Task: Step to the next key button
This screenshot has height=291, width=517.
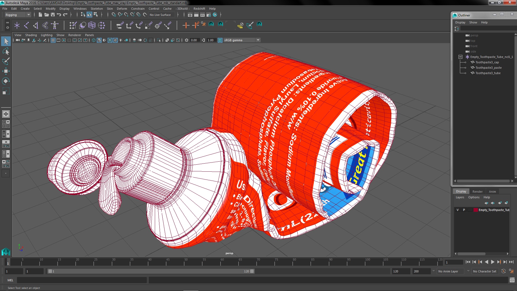Action: point(499,262)
